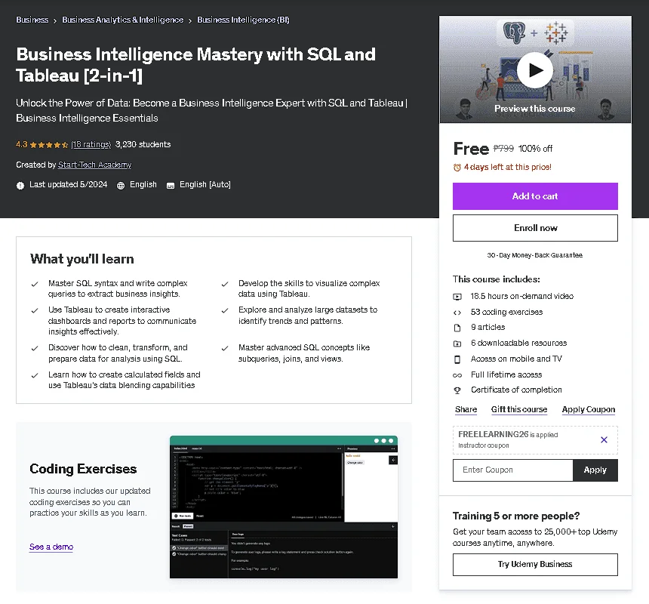Click the checkmark beside Explore and analyze large datasets
Screen dimensions: 649x604
[225, 310]
